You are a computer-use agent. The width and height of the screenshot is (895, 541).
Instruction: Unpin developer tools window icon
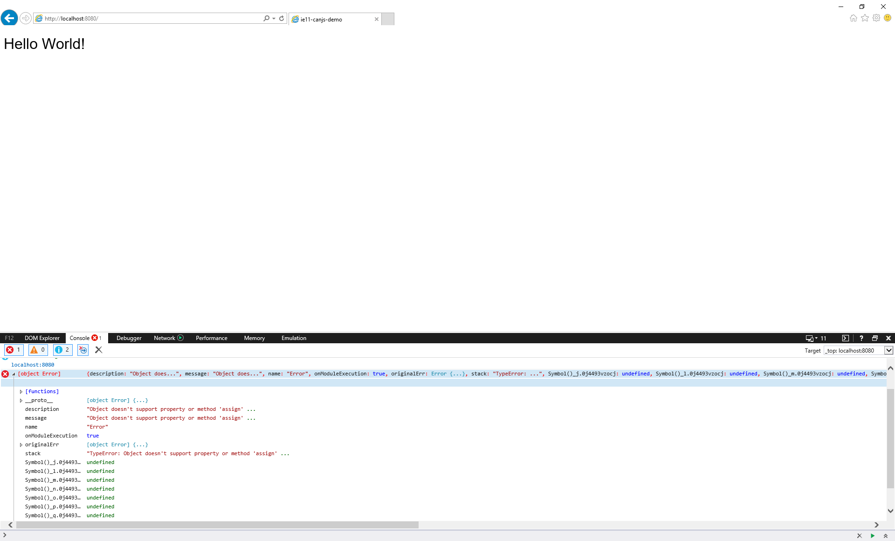(x=874, y=338)
